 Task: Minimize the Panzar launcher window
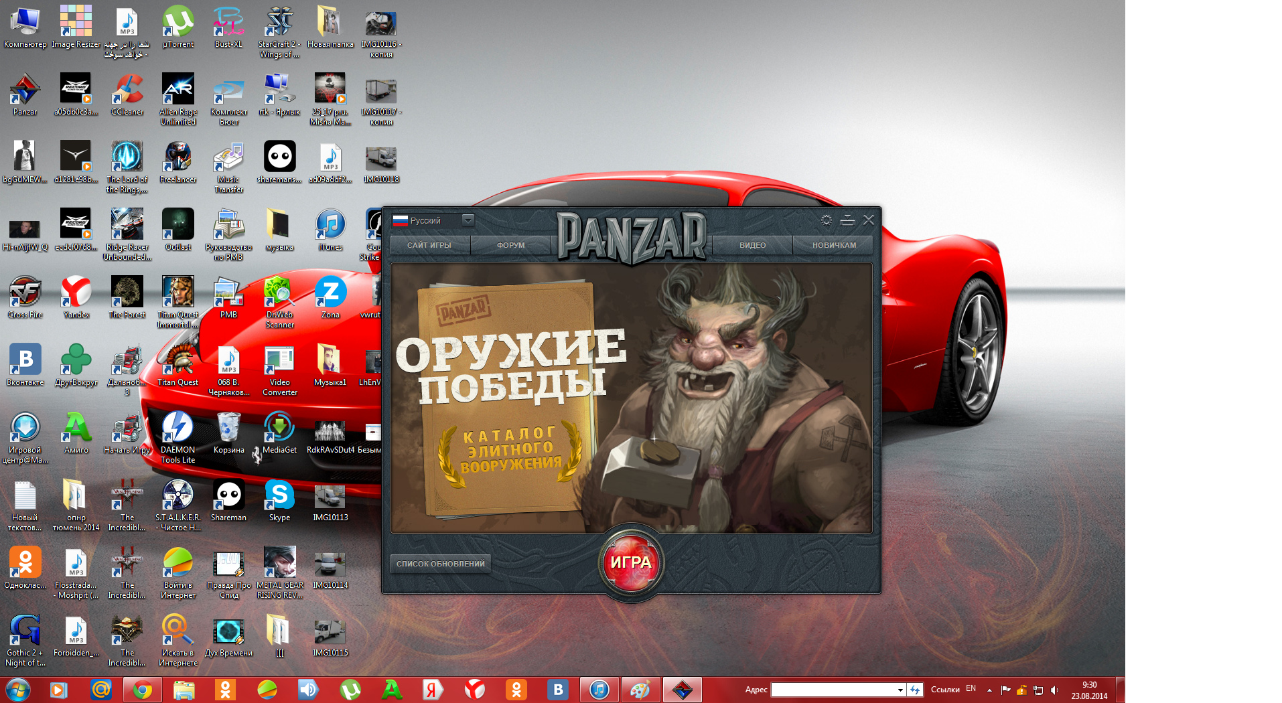click(847, 220)
